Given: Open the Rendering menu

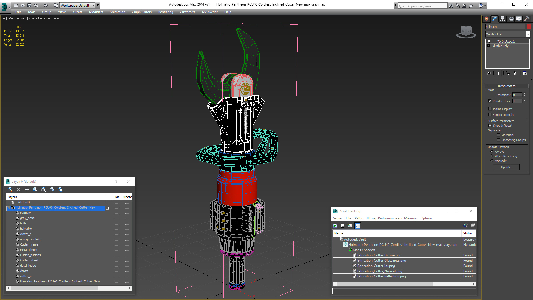Looking at the screenshot, I should coord(165,12).
